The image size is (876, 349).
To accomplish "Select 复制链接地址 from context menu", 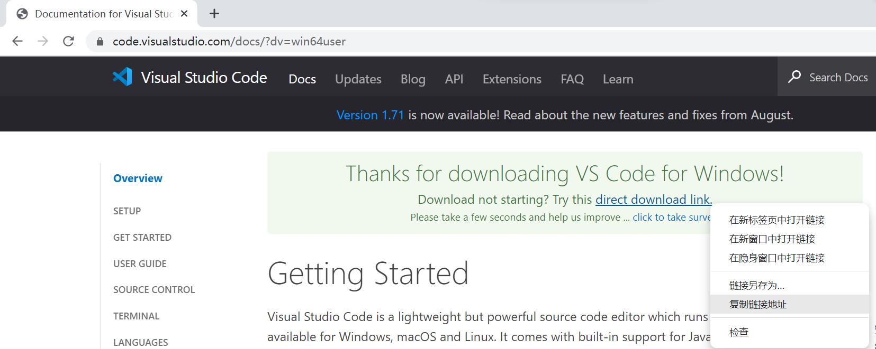I will [757, 304].
